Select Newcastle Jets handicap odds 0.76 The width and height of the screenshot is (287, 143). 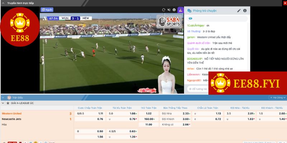(x=90, y=119)
